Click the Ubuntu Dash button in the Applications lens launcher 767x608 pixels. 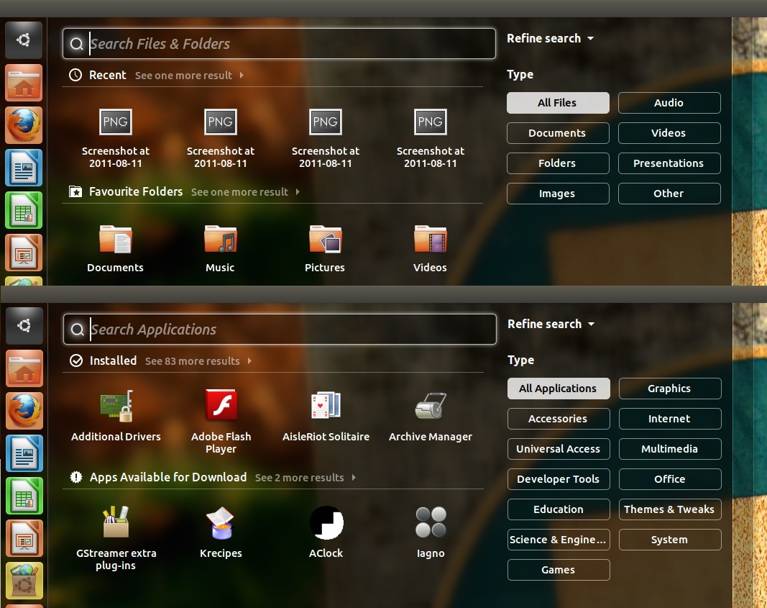pos(24,326)
